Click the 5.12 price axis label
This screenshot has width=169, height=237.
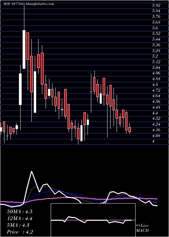pos(156,62)
